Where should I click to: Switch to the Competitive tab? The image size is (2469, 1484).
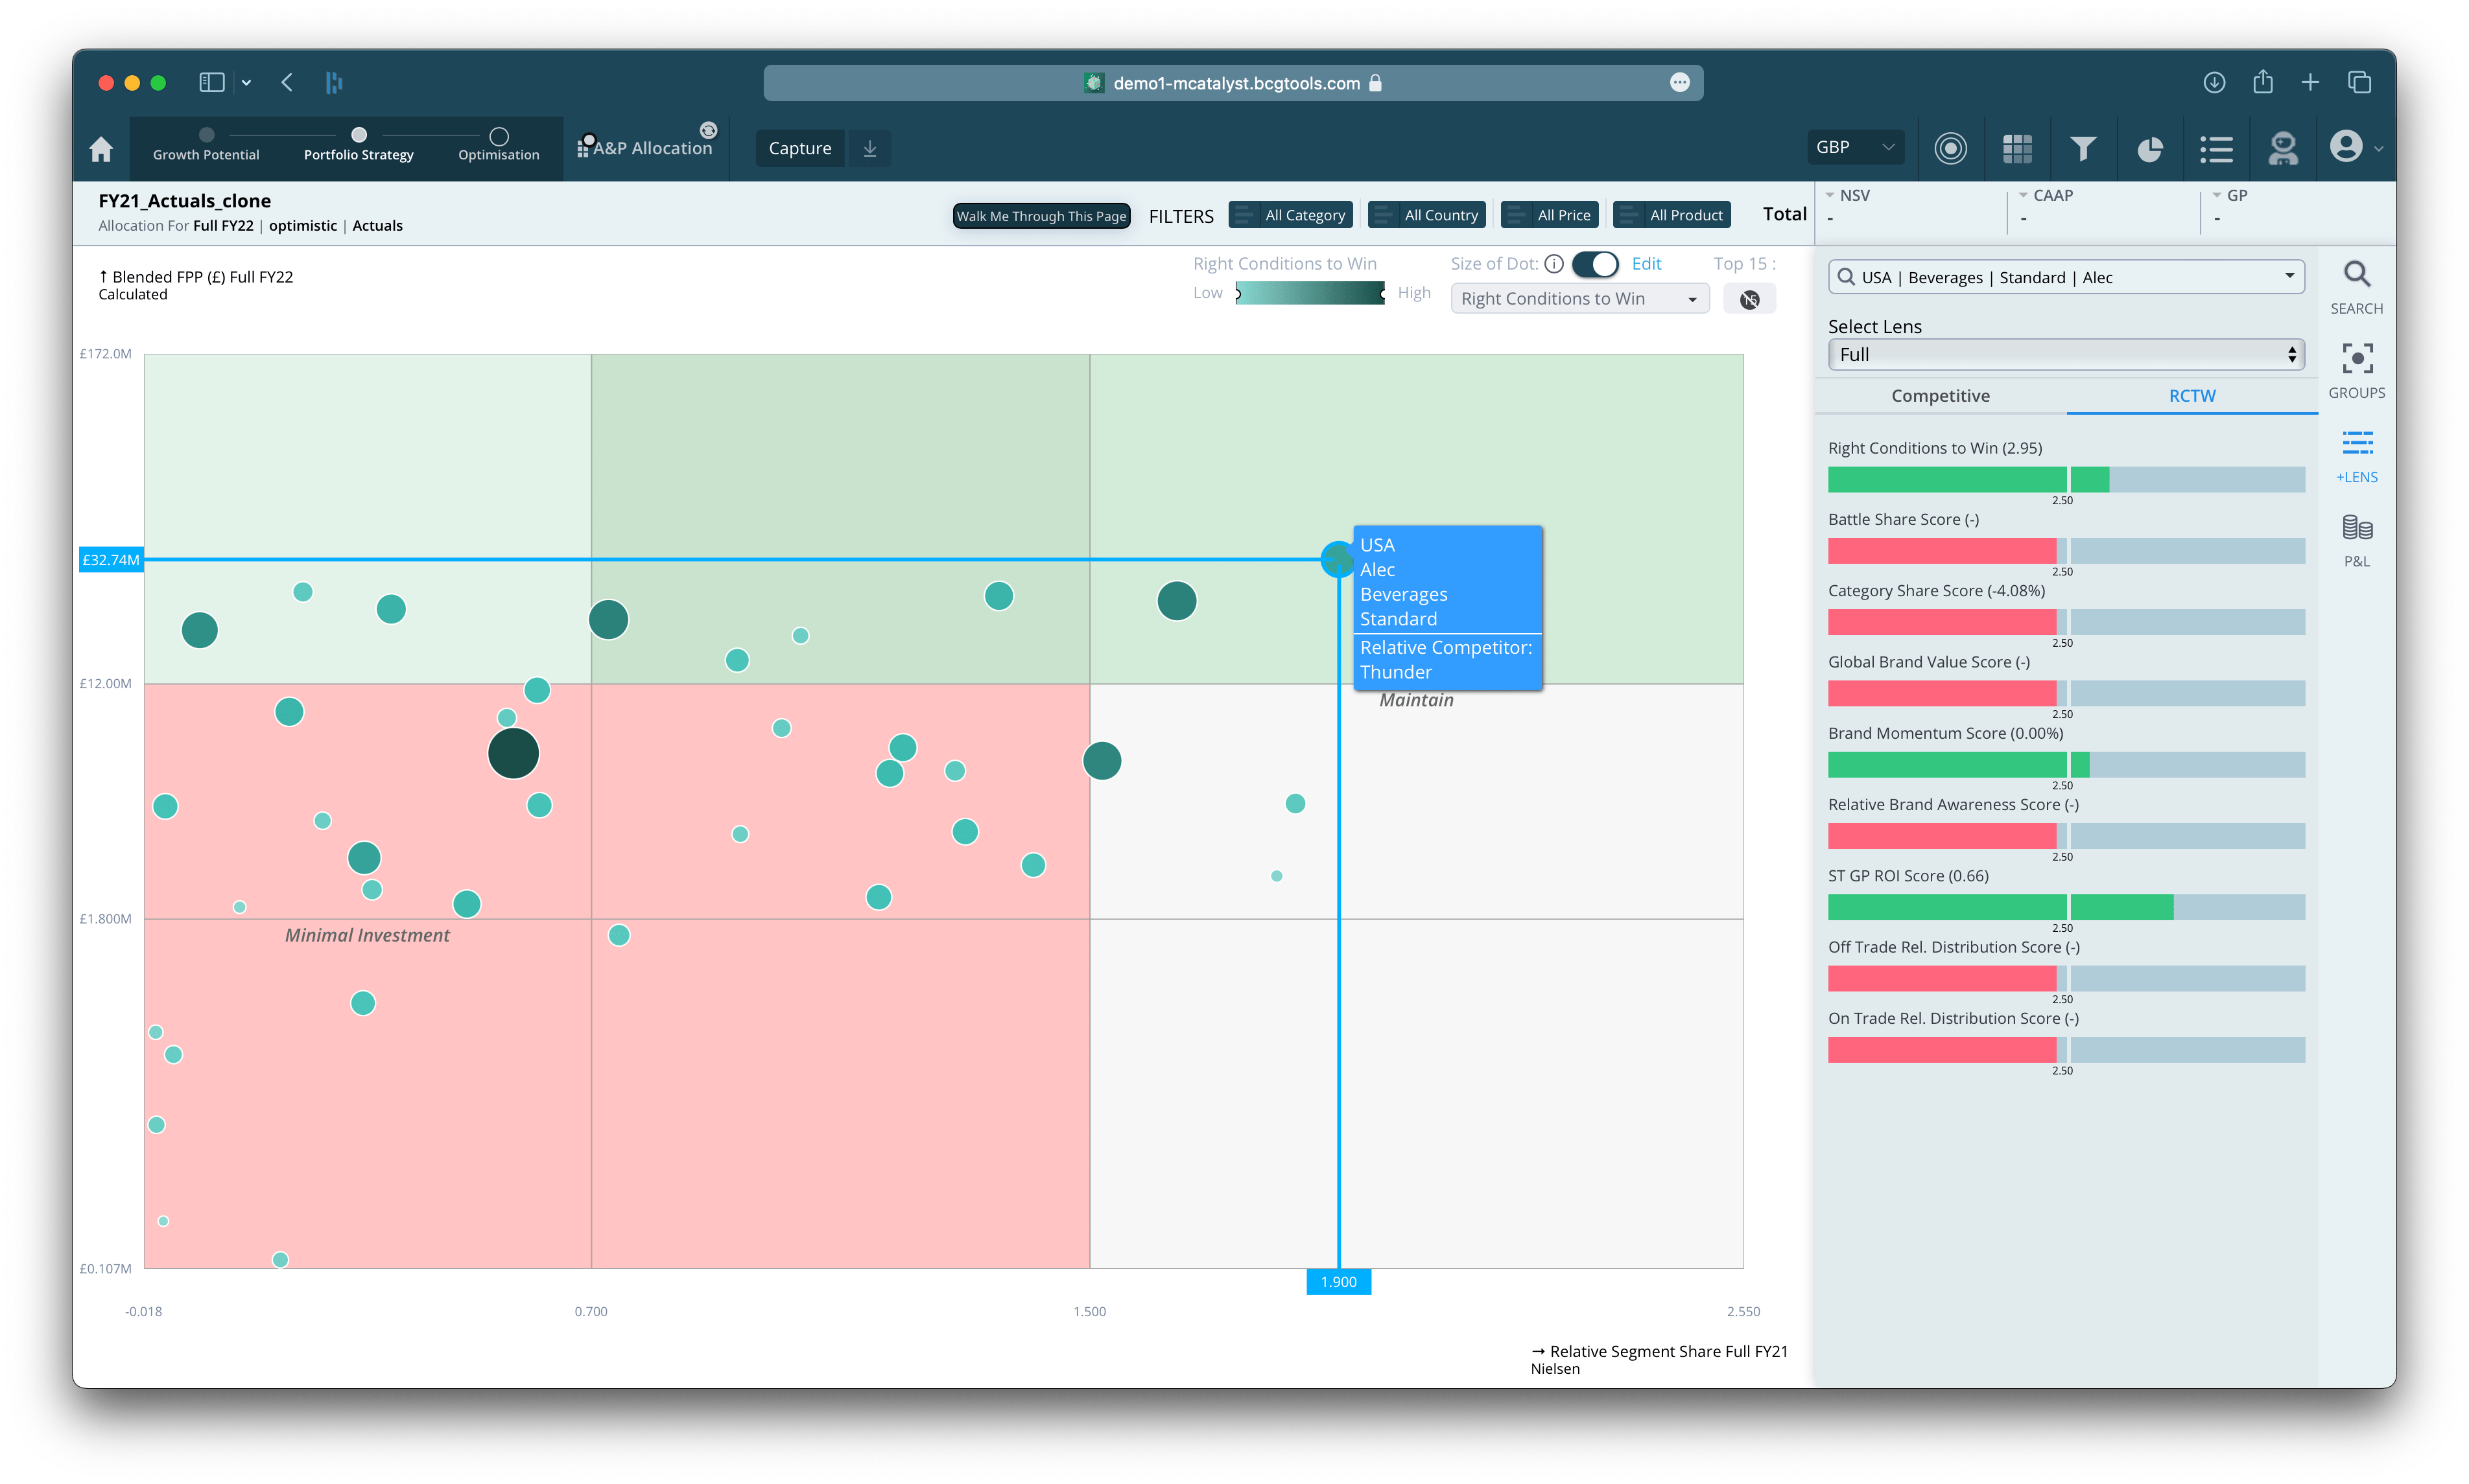[x=1940, y=396]
